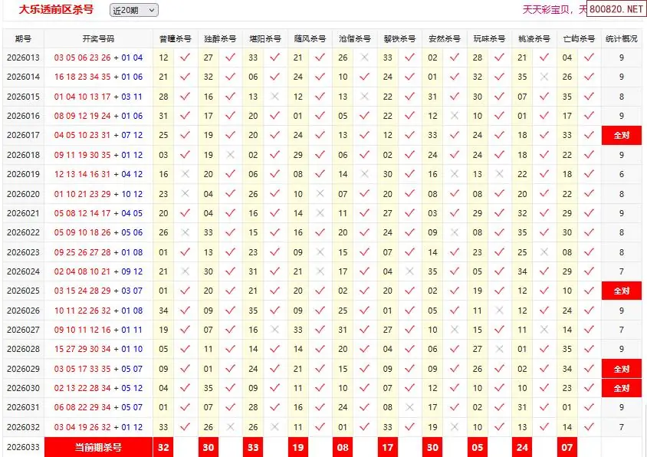The width and height of the screenshot is (647, 457).
Task: Click the gray X beside 35 in row 2026014
Action: [544, 77]
